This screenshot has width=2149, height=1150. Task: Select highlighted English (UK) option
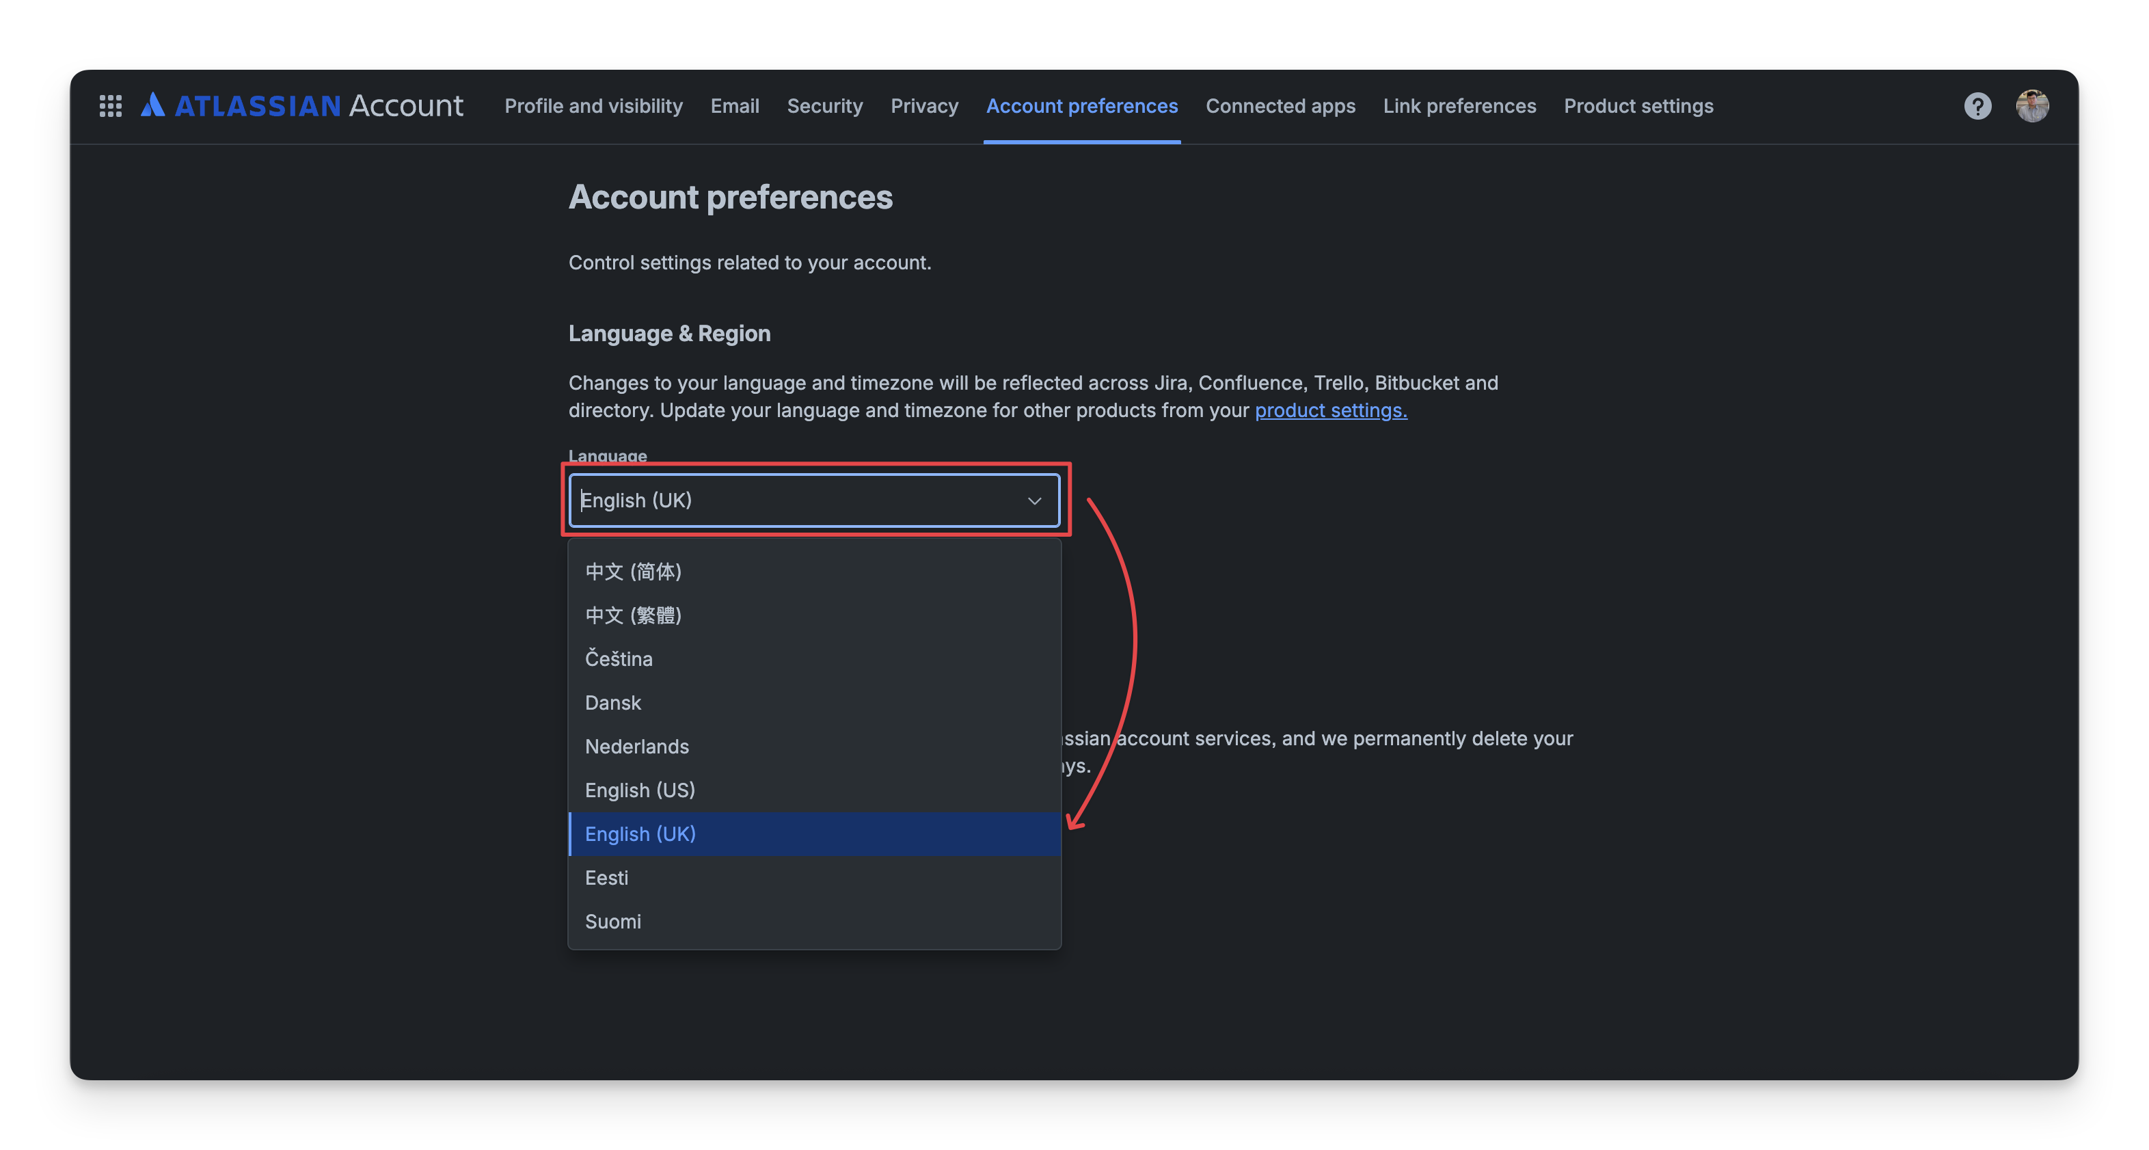640,833
